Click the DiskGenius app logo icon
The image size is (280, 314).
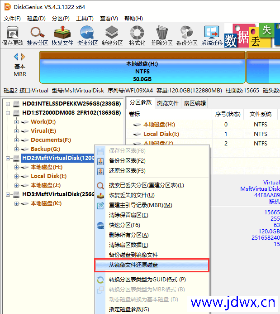[7, 7]
